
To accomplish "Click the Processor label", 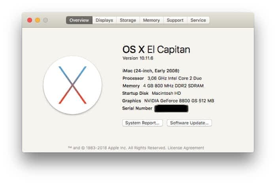I will (133, 79).
